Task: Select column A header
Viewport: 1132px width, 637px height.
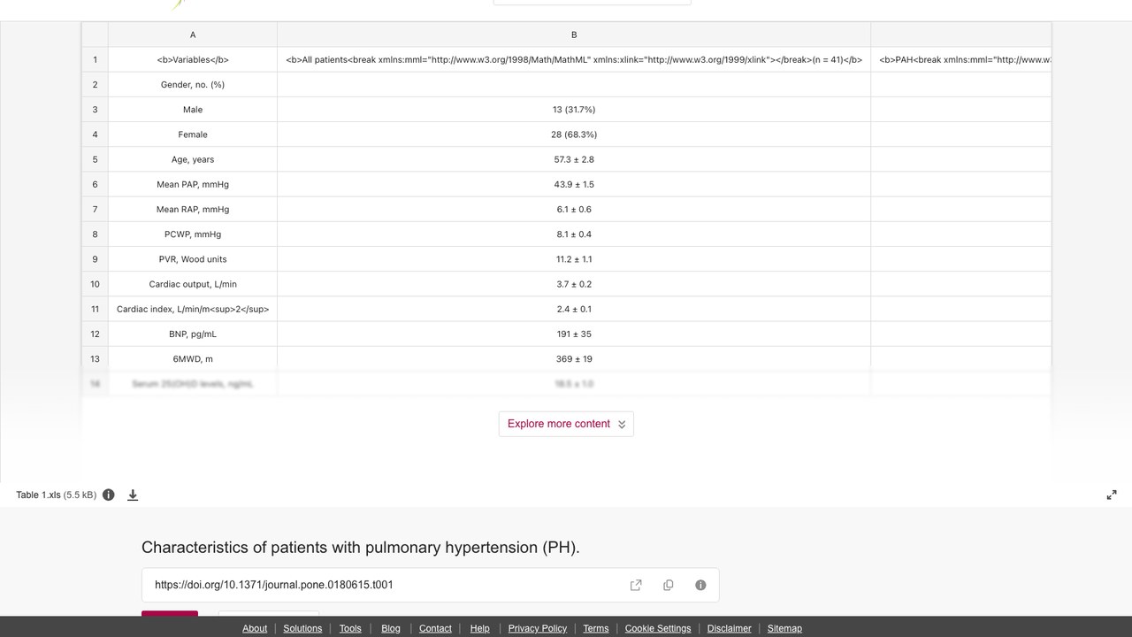Action: click(193, 35)
